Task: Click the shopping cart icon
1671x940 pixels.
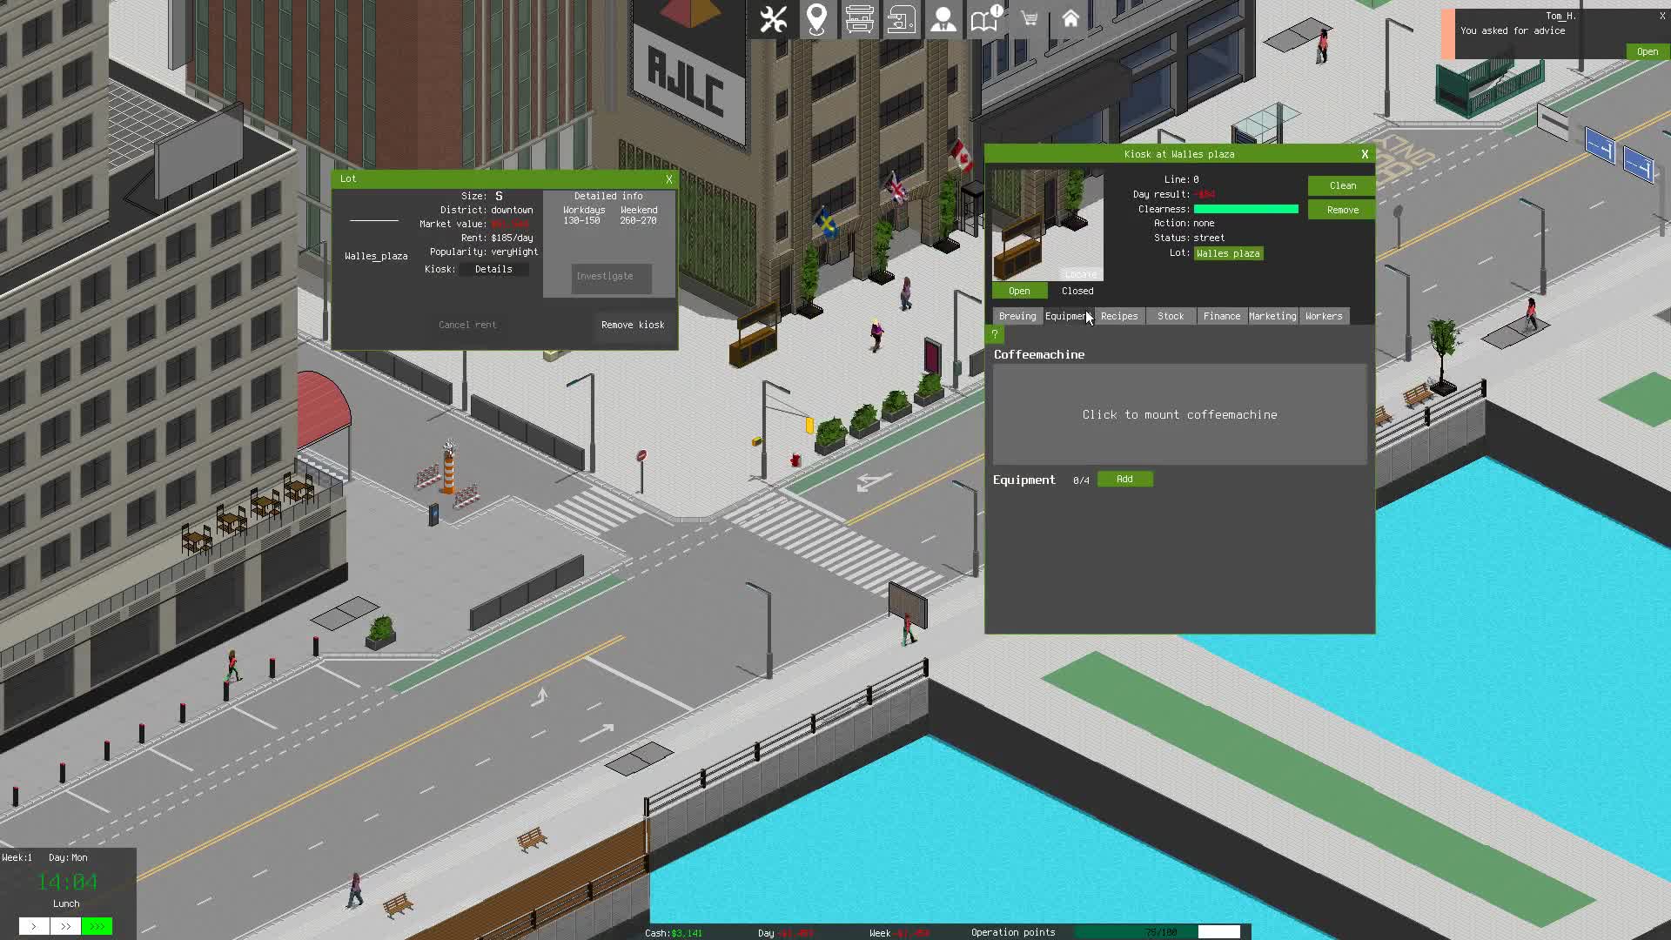Action: (x=1029, y=19)
